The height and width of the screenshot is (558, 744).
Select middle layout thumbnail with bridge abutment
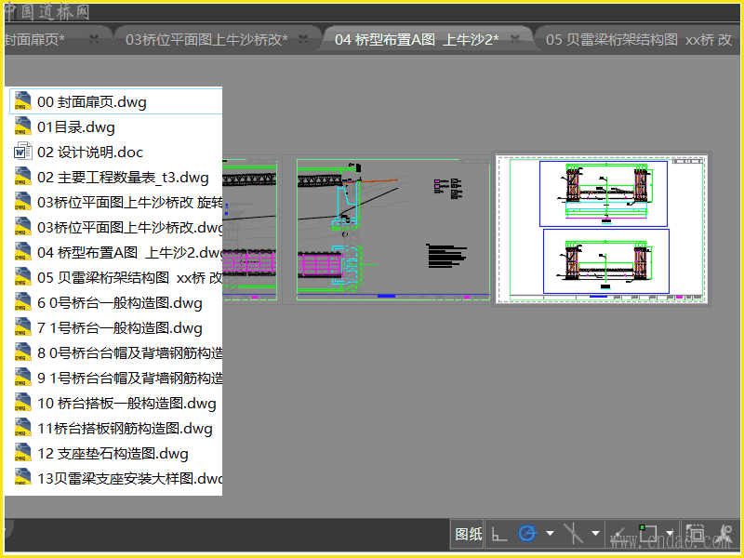pos(393,230)
